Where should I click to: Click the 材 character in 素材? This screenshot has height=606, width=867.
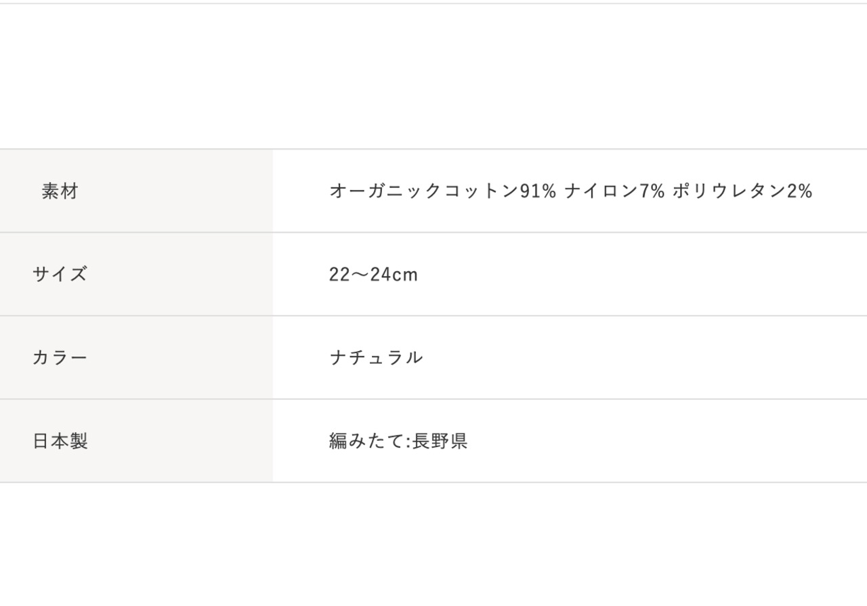click(x=69, y=191)
